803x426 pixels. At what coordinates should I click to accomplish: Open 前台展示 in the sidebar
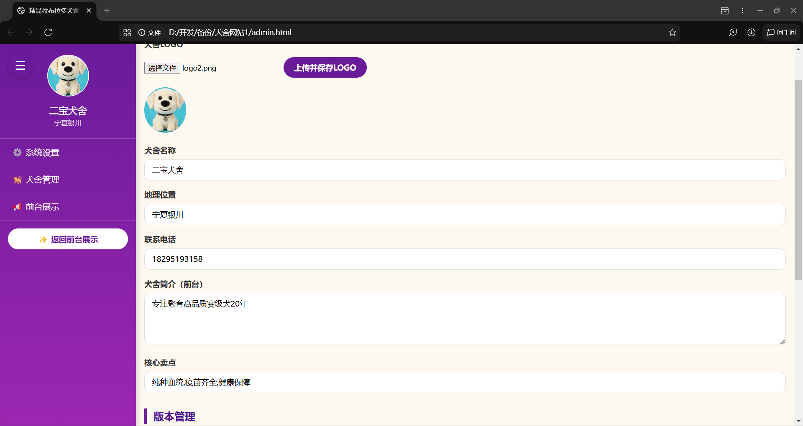(x=42, y=207)
